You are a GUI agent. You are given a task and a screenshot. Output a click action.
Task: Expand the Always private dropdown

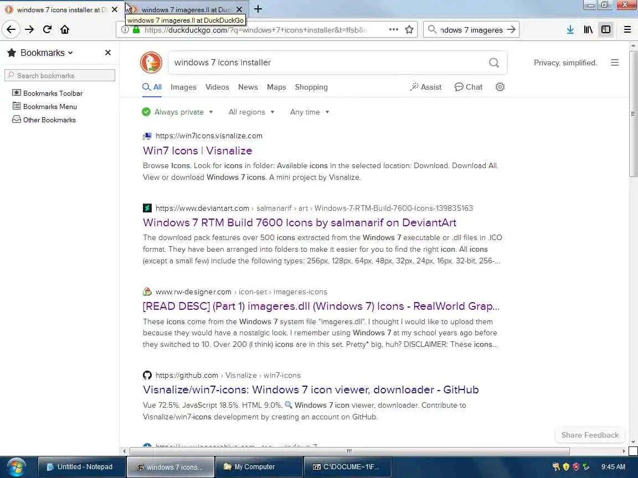tap(177, 112)
